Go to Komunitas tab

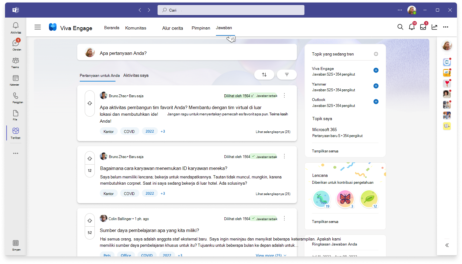(136, 28)
